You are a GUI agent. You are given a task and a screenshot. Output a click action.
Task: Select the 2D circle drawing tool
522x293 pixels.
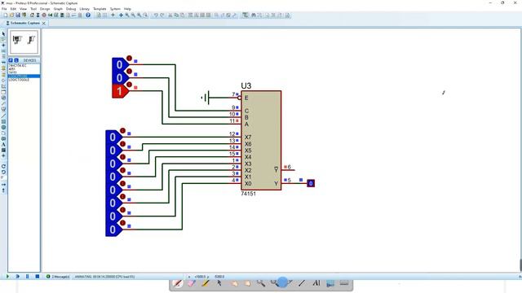pos(3,127)
